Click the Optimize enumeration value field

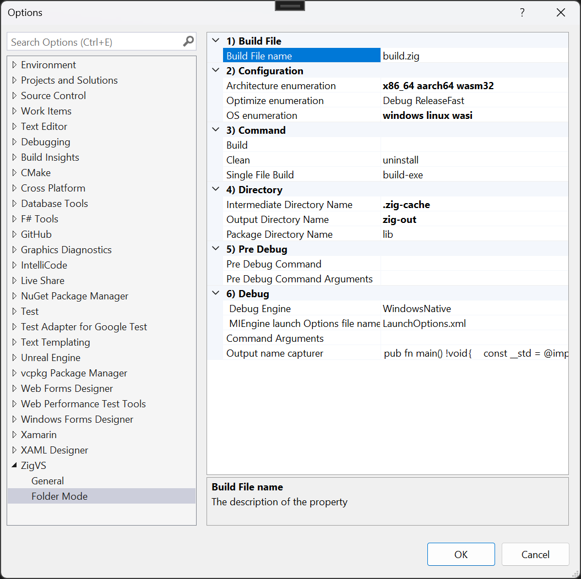coord(474,100)
